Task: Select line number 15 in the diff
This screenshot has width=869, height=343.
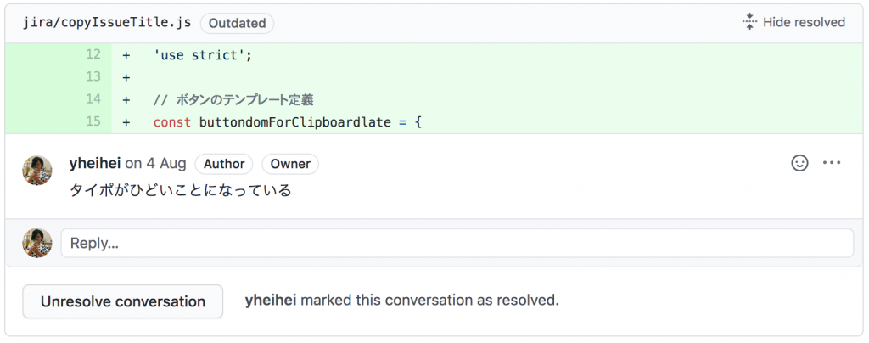Action: (x=93, y=121)
